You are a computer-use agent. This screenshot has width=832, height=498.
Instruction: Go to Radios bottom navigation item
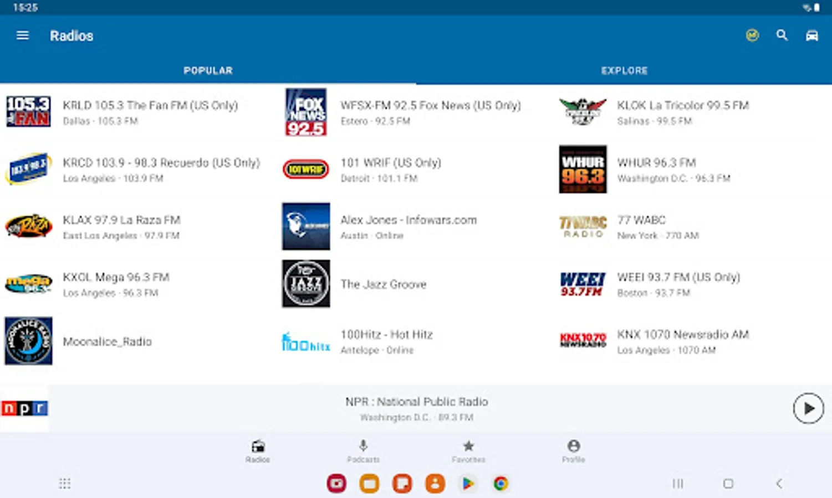258,451
